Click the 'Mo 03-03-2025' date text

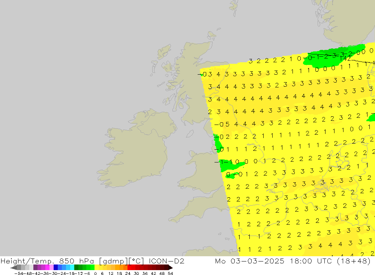pos(250,261)
